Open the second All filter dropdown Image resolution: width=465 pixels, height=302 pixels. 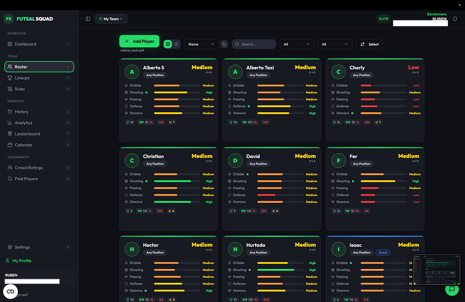click(335, 44)
